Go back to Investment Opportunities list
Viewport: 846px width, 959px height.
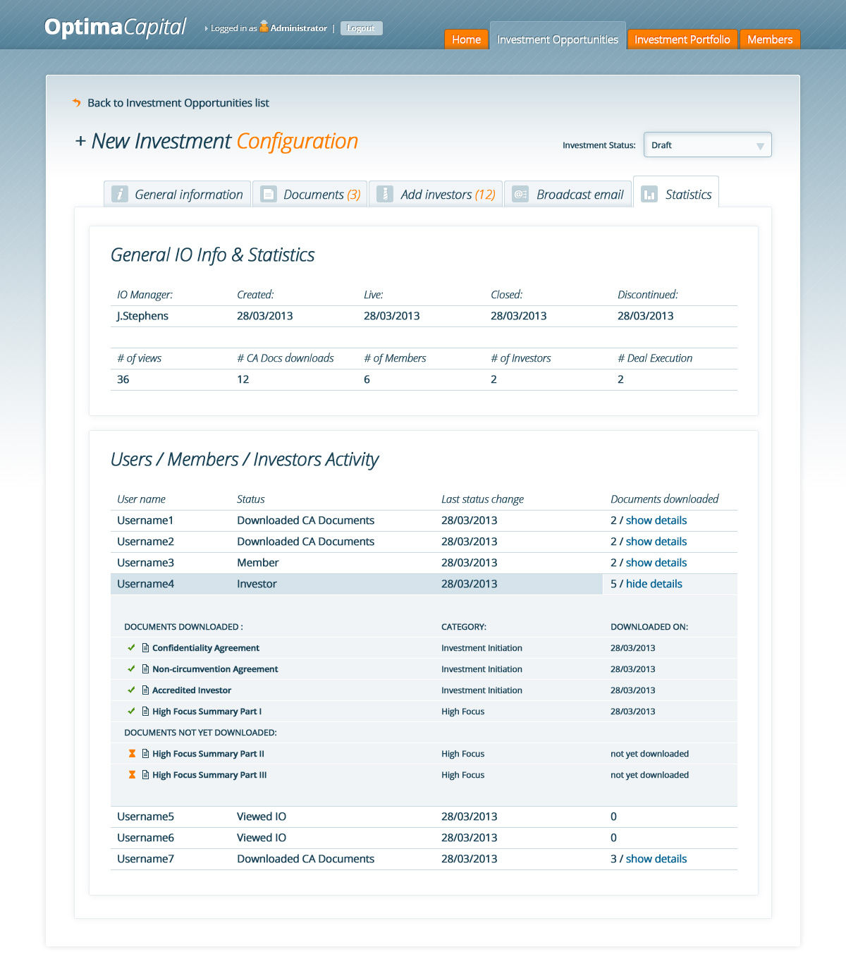point(178,103)
